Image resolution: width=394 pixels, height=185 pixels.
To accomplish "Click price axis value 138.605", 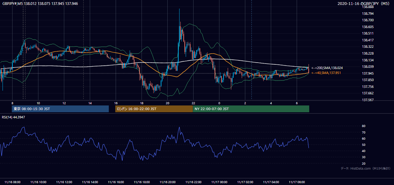I will [x=368, y=27].
